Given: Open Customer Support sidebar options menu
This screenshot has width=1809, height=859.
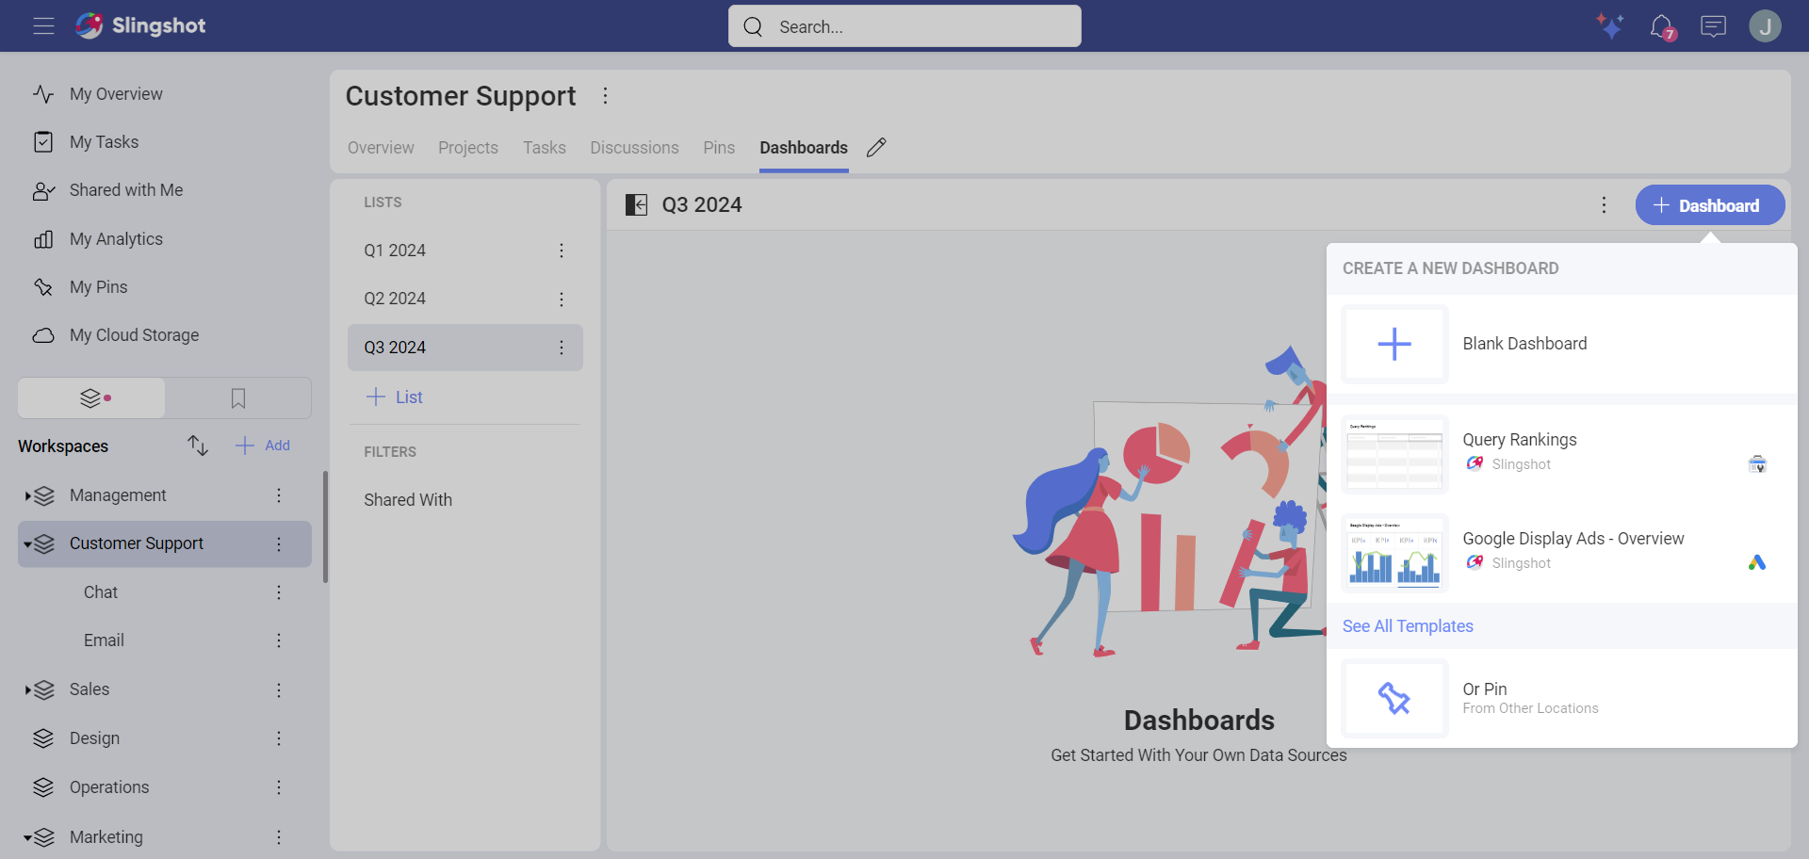Looking at the screenshot, I should (x=279, y=544).
